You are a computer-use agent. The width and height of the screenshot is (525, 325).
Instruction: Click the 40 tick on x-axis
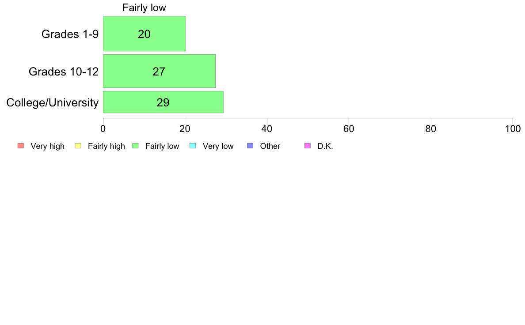pos(267,129)
